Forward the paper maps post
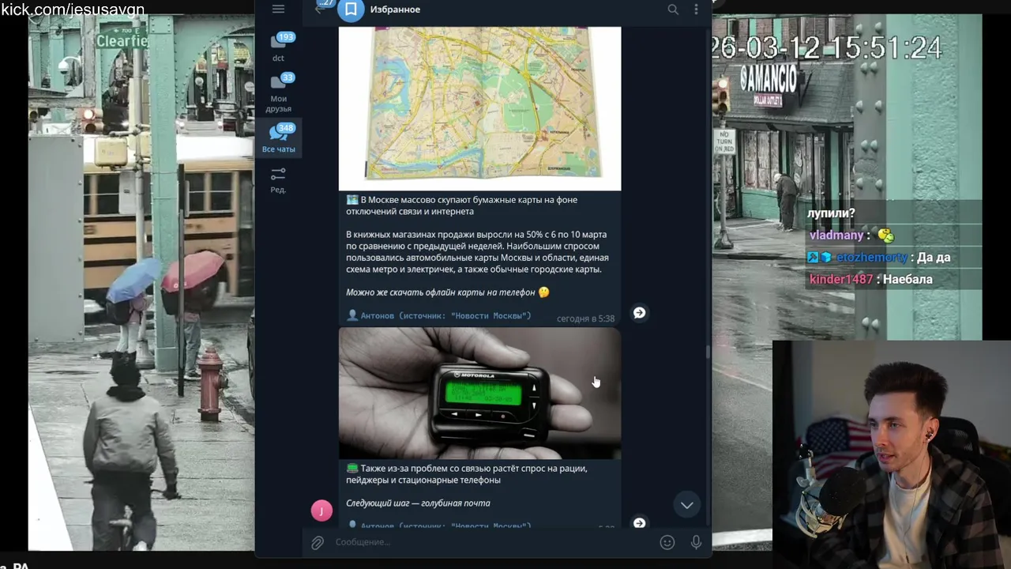The image size is (1011, 569). (639, 313)
